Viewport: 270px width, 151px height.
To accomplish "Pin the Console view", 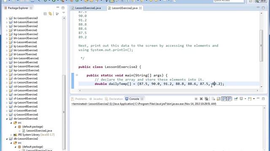I will pyautogui.click(x=236, y=99).
